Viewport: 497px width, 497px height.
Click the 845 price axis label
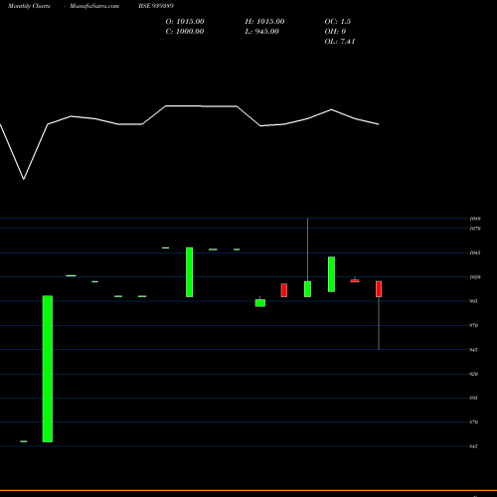pos(473,446)
